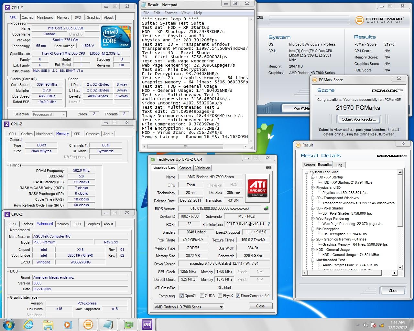
Task: Collapse the 2D - Transparent Windows node
Action: tap(313, 198)
